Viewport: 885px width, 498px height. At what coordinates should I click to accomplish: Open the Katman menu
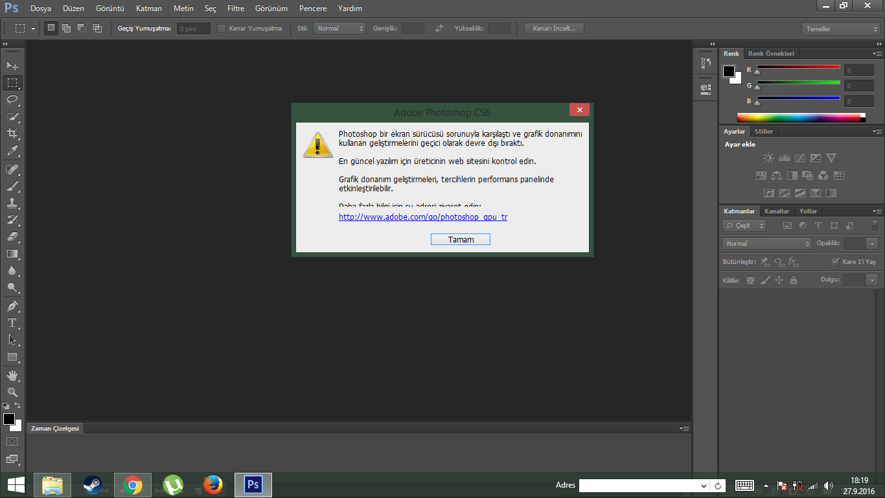149,8
